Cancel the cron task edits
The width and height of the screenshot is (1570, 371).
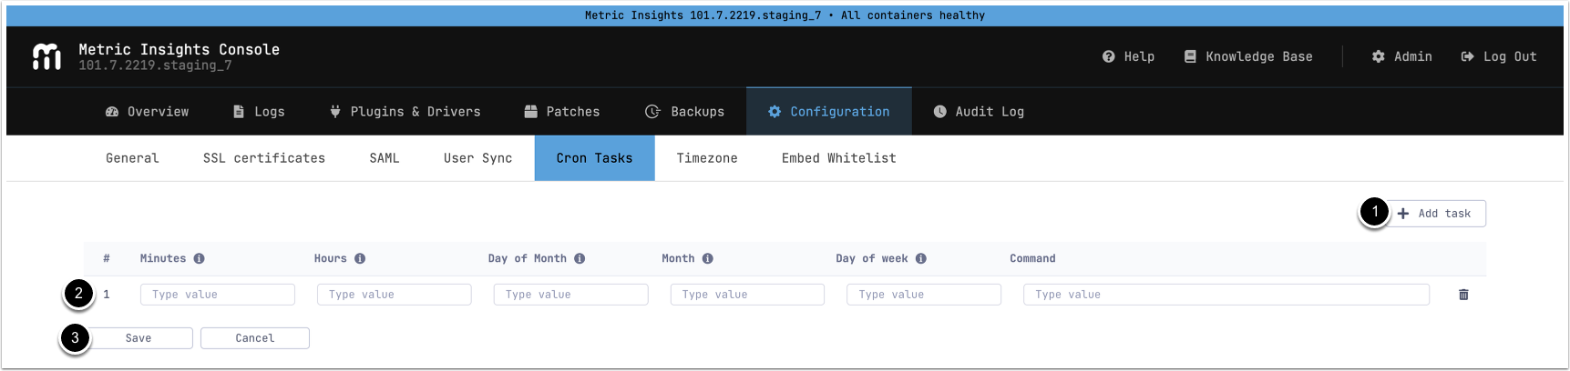(255, 338)
